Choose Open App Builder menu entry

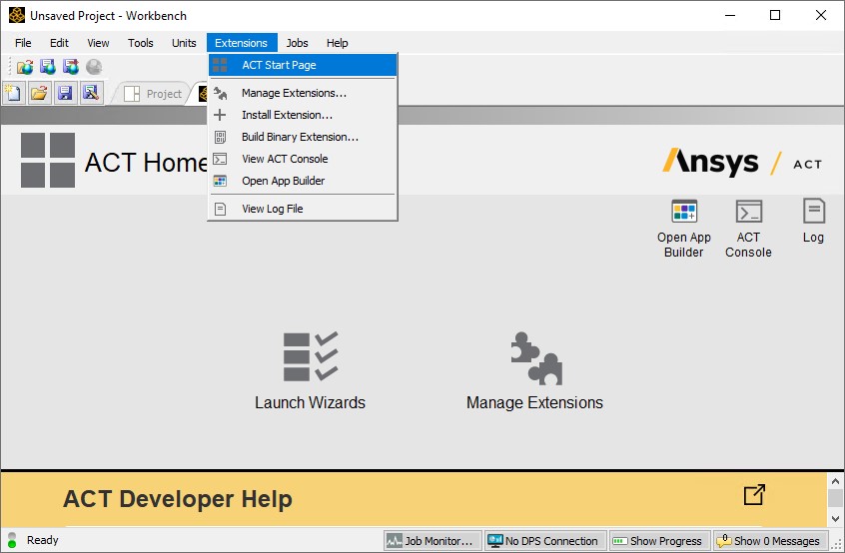tap(303, 181)
